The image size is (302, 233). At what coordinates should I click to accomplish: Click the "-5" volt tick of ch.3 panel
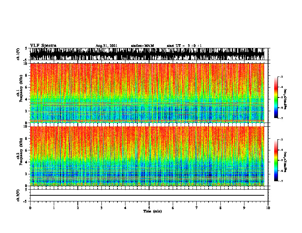tap(26, 201)
